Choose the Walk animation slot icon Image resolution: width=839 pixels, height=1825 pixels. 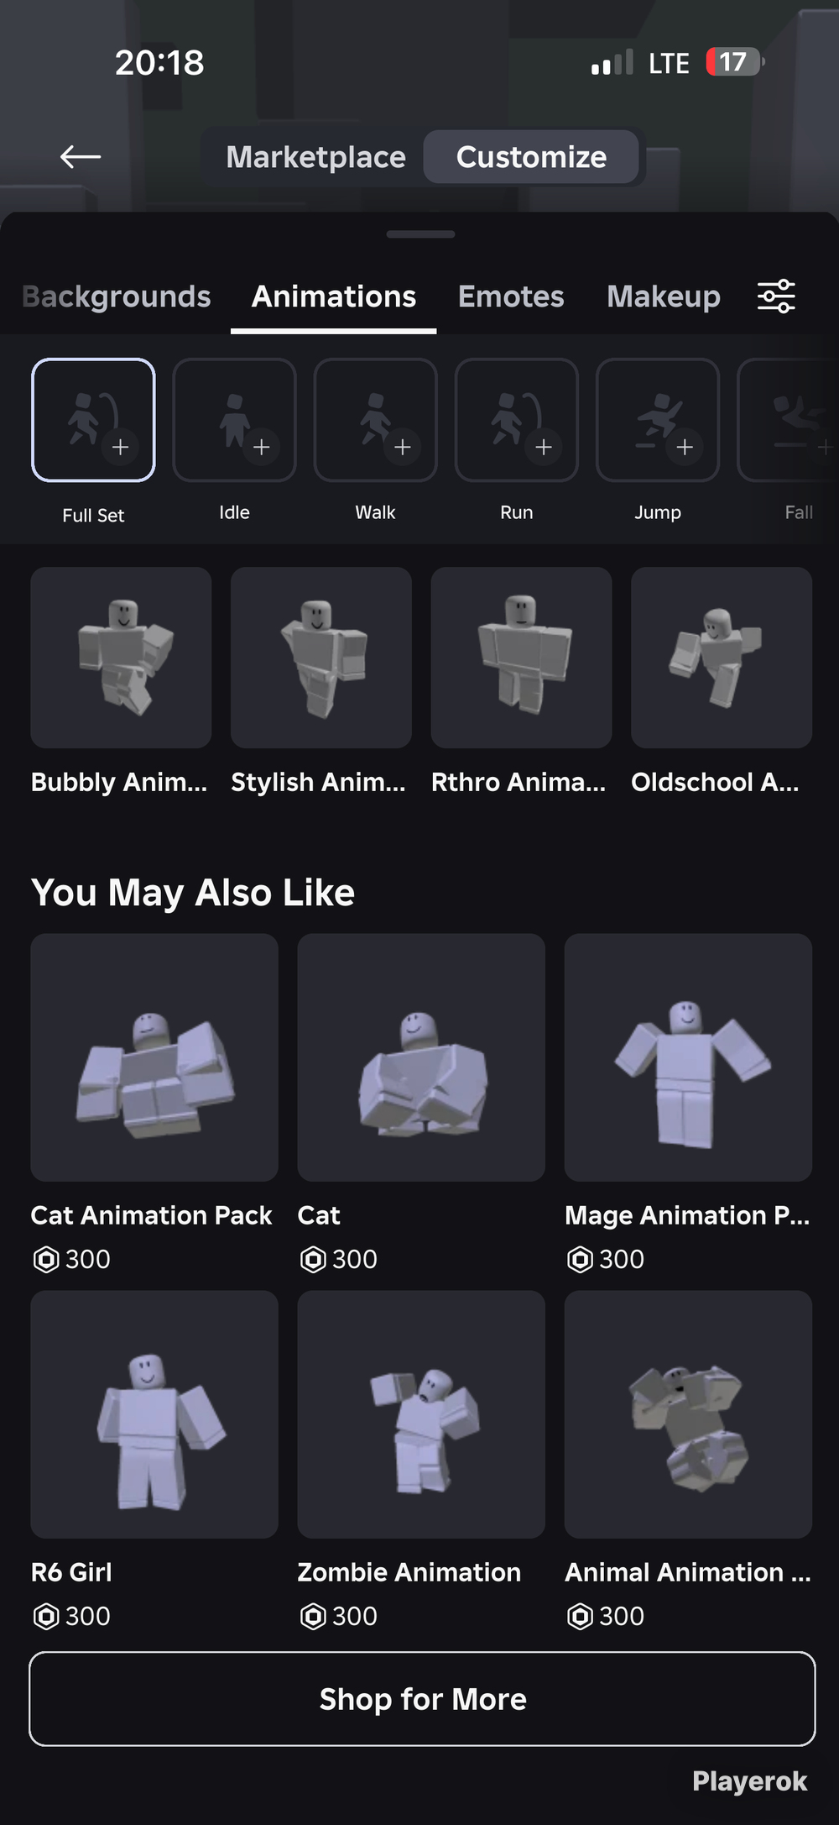click(375, 420)
